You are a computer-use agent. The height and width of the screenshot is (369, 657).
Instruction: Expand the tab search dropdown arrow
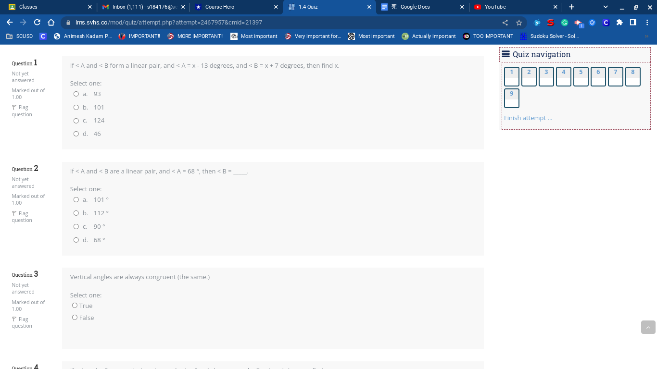tap(606, 7)
